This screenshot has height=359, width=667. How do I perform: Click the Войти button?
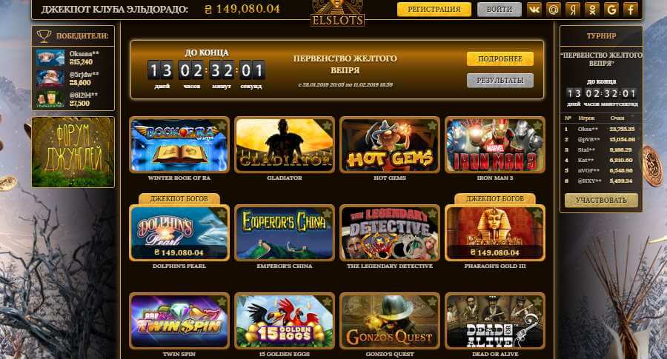[x=499, y=10]
